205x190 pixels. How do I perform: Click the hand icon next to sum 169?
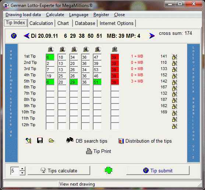click(x=174, y=113)
